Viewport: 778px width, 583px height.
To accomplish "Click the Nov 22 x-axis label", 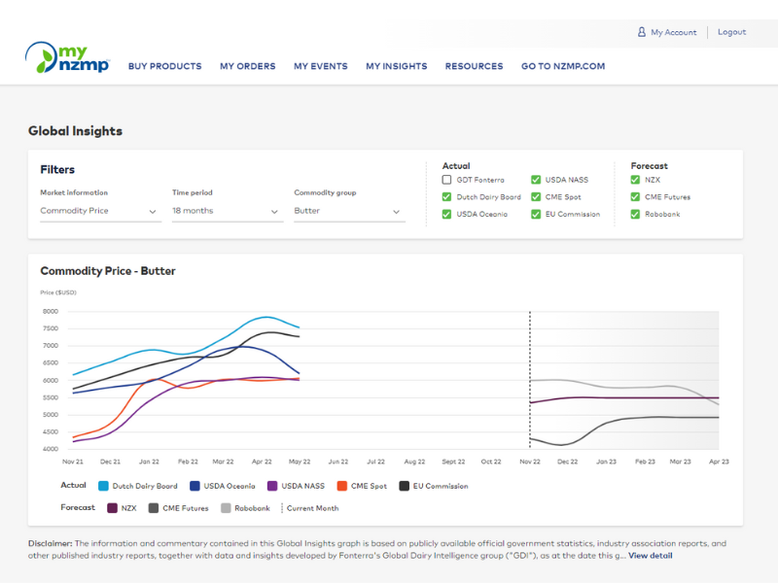I will tap(529, 462).
